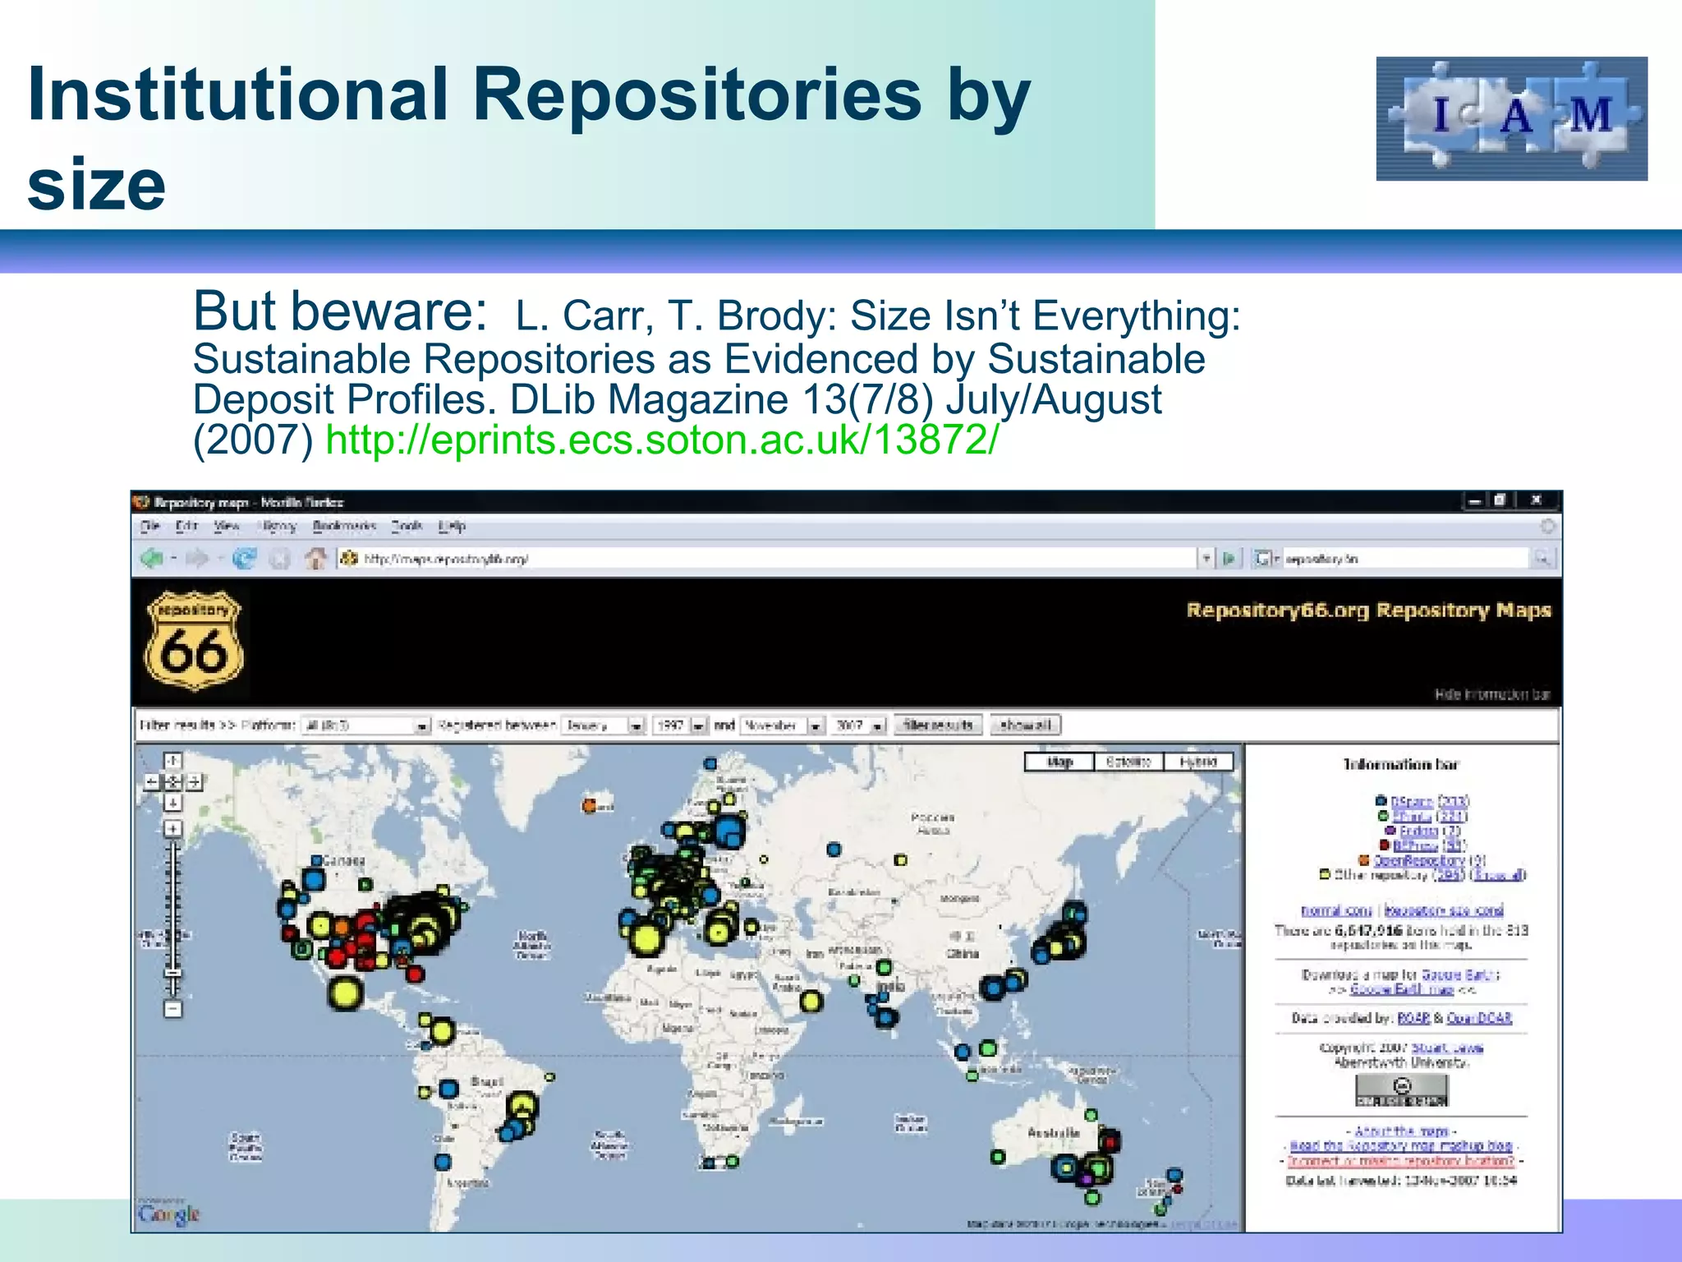This screenshot has width=1682, height=1262.
Task: Switch map to Map view
Action: pos(1059,762)
